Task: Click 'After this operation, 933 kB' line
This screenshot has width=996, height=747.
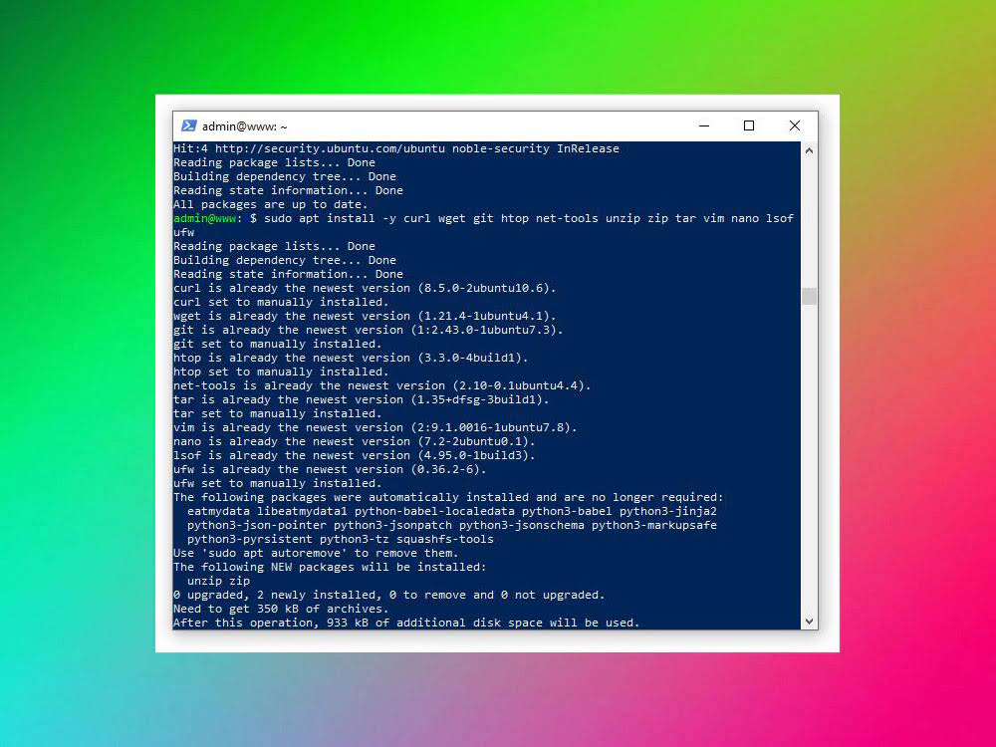Action: coord(406,623)
